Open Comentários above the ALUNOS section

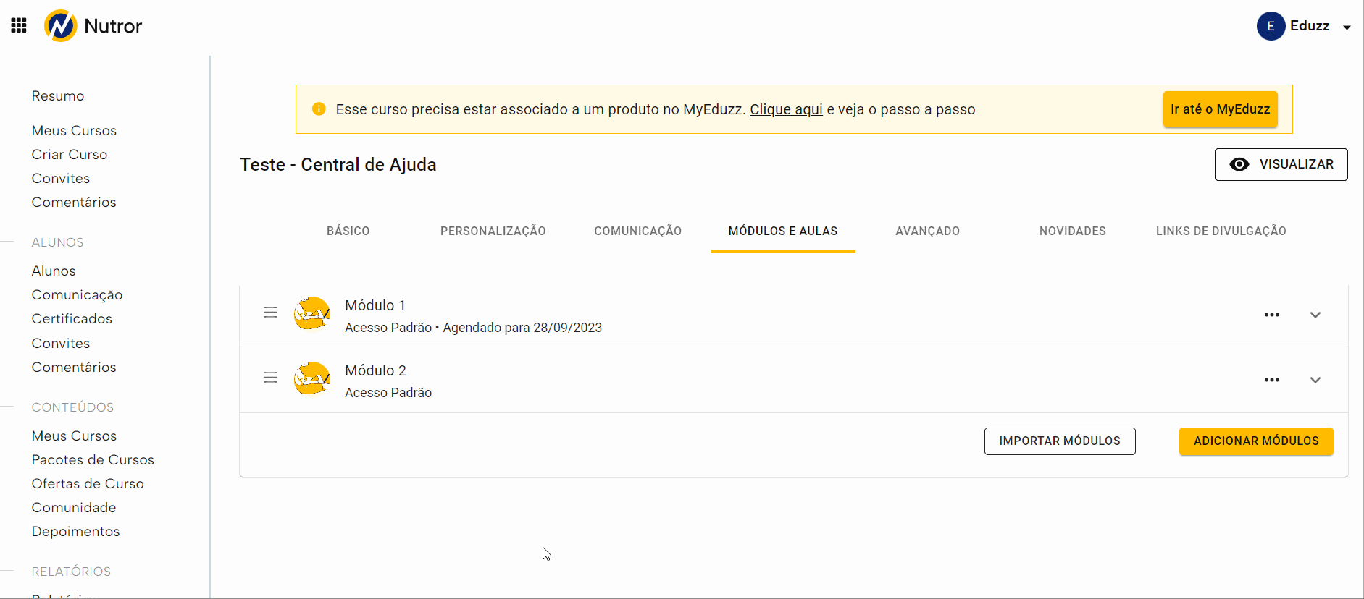[x=74, y=203]
